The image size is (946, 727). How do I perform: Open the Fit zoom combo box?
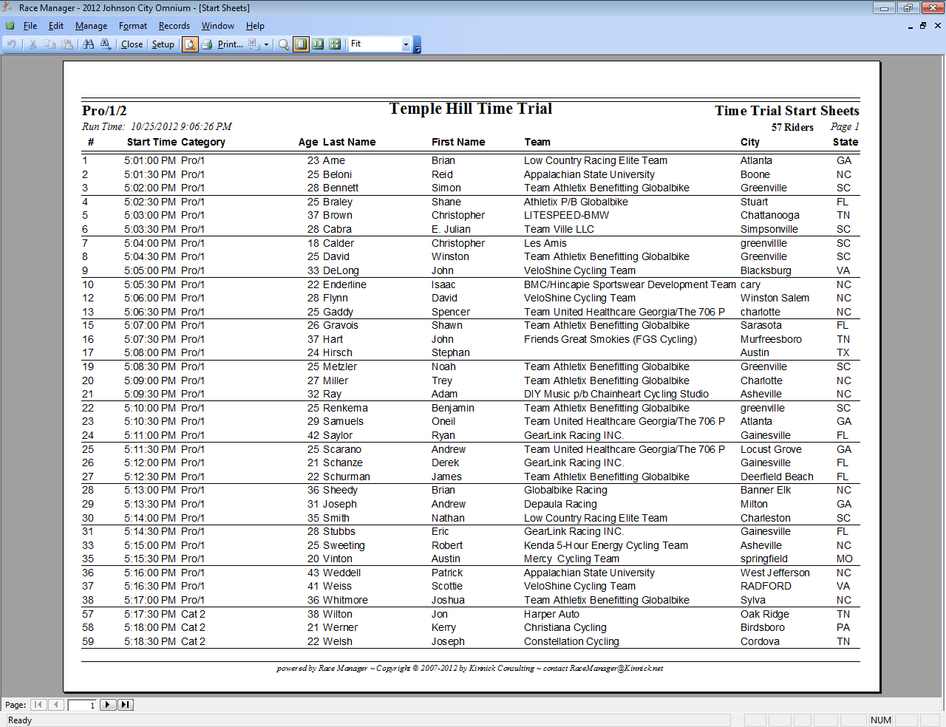[380, 44]
